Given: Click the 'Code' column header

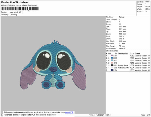Looking at the screenshot, I should [x=132, y=53].
